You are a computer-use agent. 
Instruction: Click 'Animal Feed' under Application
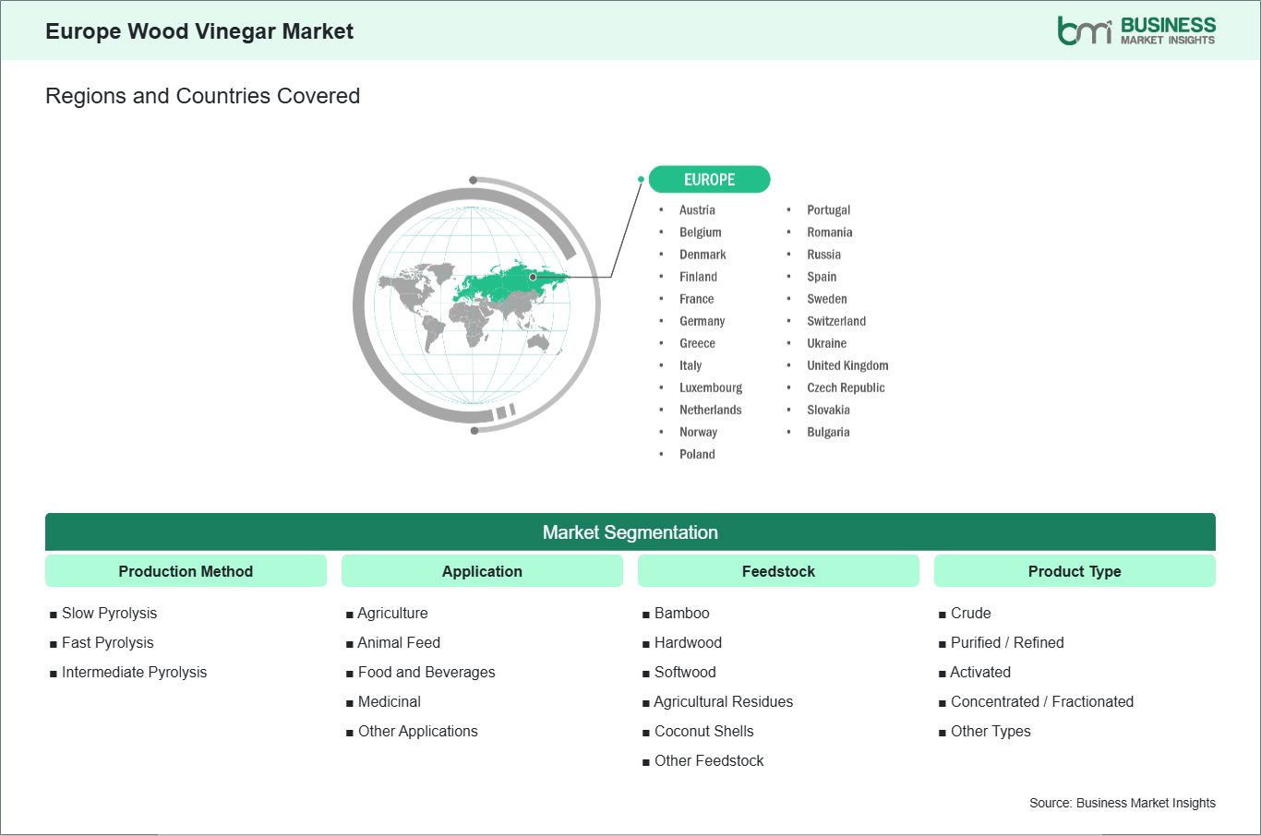(399, 643)
